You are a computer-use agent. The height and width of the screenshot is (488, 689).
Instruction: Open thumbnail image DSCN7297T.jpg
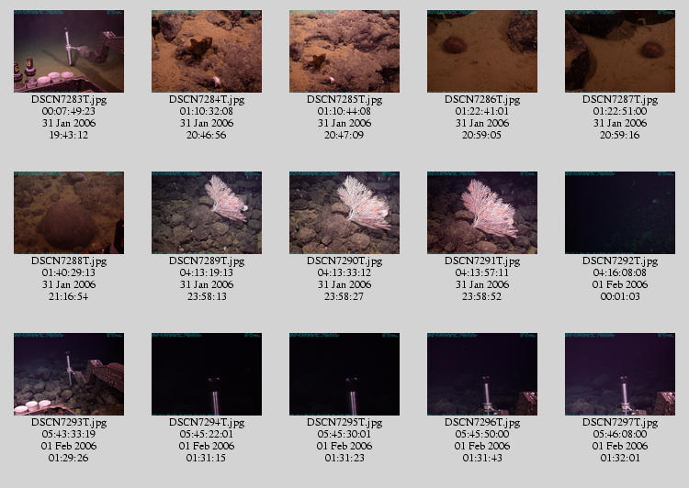620,374
